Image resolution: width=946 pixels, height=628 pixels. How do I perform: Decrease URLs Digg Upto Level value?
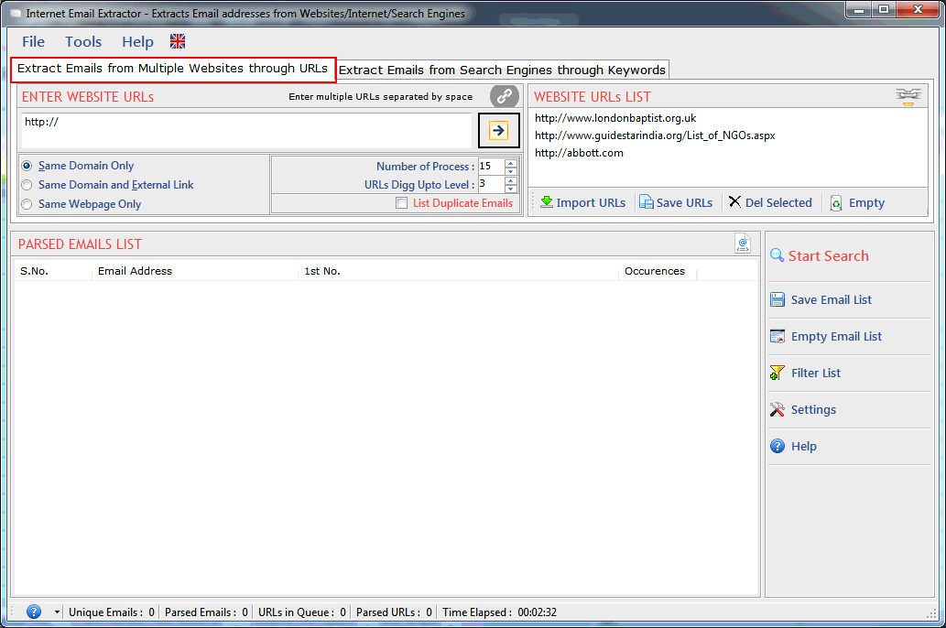pyautogui.click(x=511, y=189)
